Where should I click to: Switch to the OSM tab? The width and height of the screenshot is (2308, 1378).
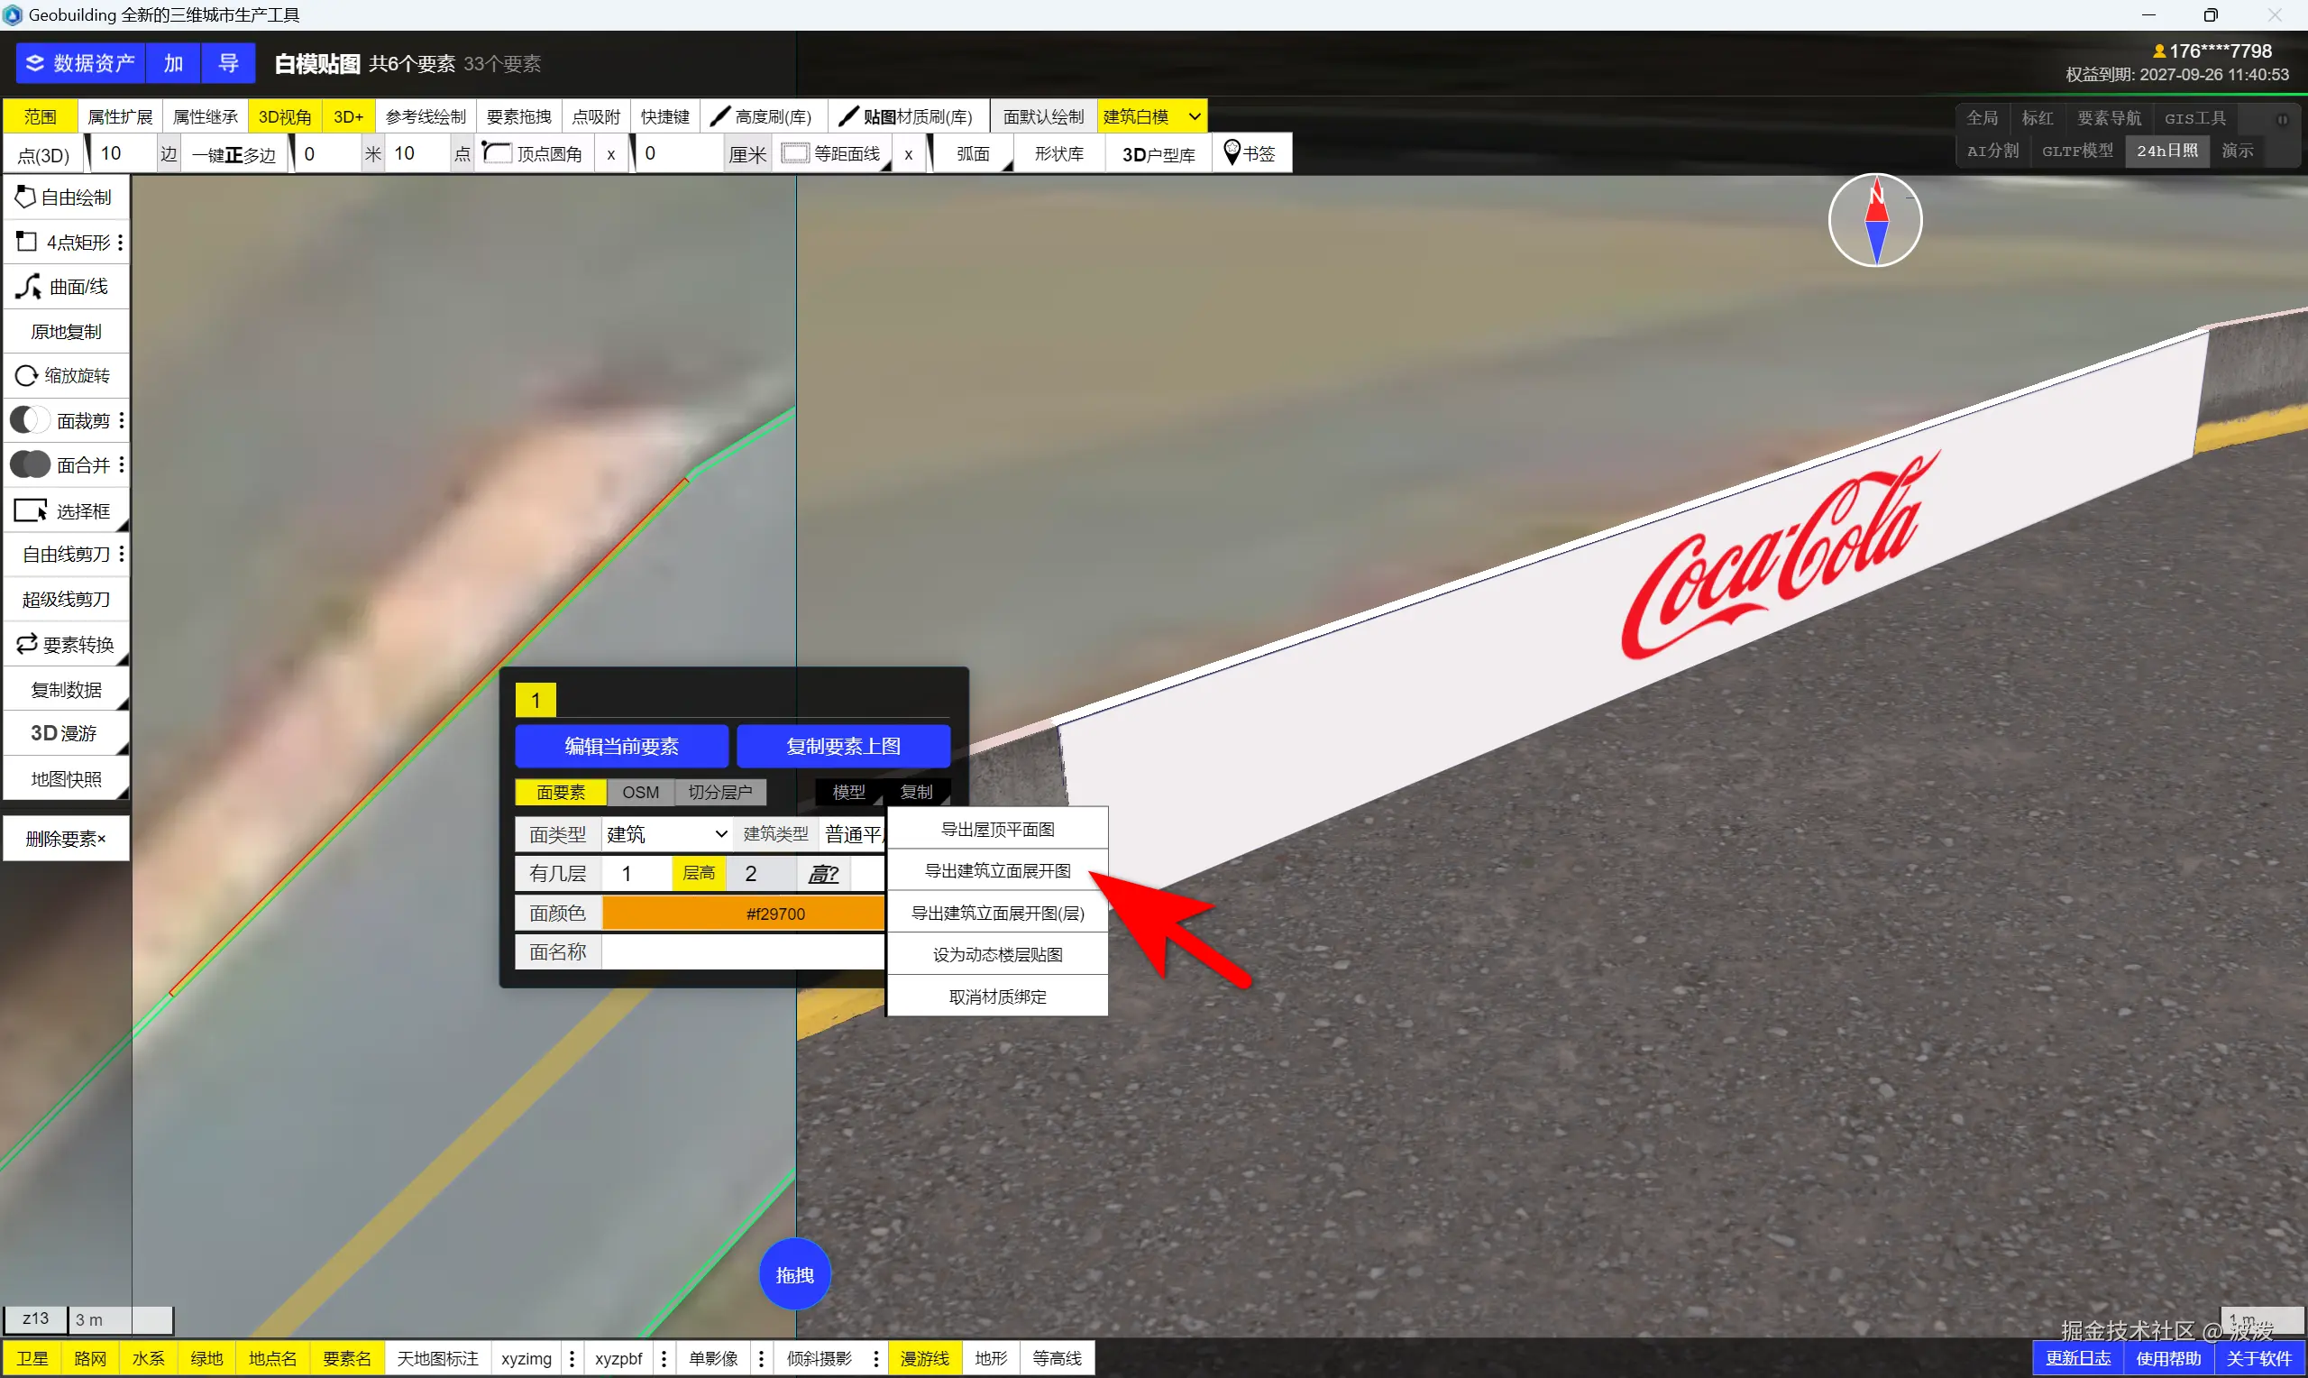coord(639,792)
